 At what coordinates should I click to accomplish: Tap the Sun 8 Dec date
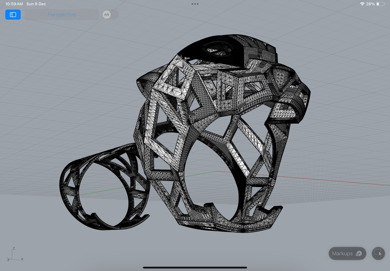[x=36, y=4]
